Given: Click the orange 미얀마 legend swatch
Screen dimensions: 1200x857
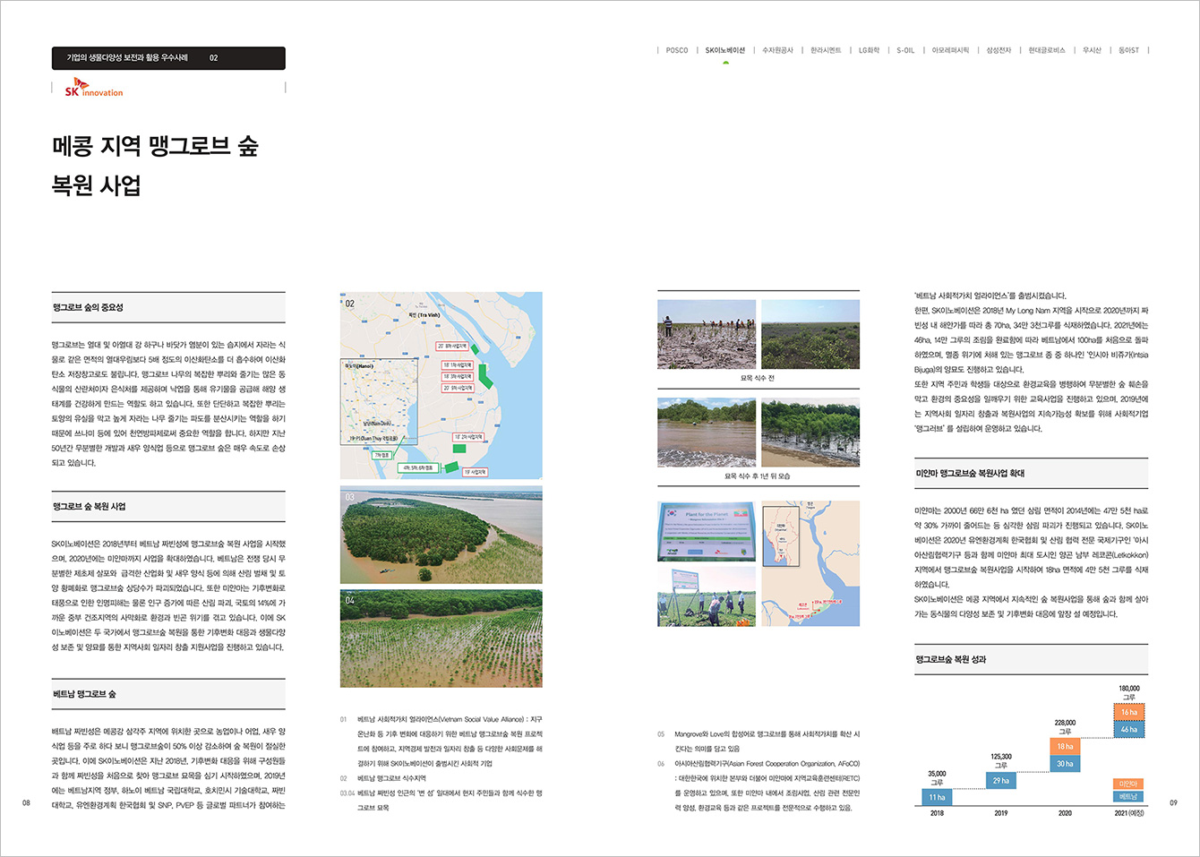Looking at the screenshot, I should (x=1127, y=784).
